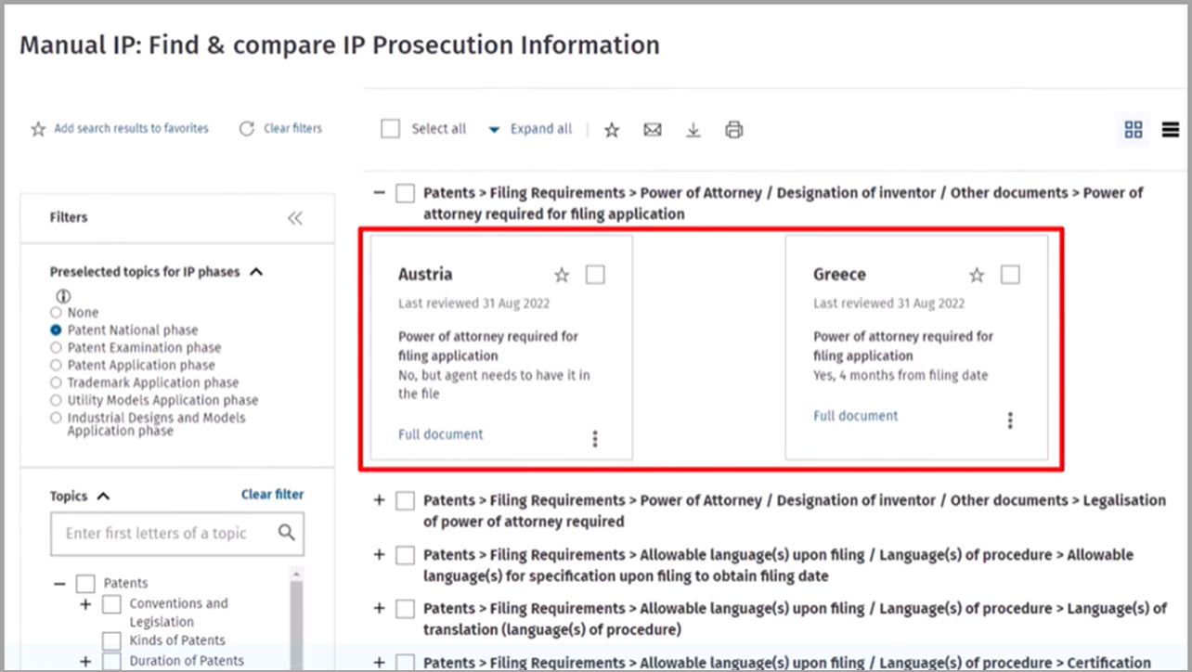Click the favorites star icon in the toolbar
The width and height of the screenshot is (1192, 672).
coord(612,130)
